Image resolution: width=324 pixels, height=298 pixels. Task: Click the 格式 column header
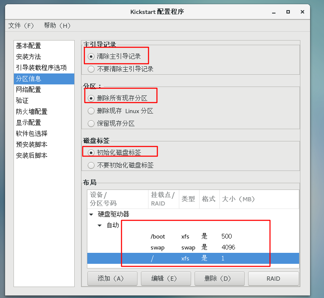[x=209, y=199]
